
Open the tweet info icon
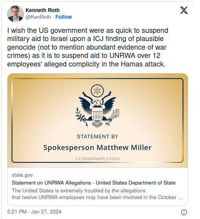pos(184,212)
